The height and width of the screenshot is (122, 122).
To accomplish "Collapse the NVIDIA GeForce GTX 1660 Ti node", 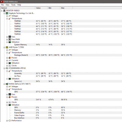I will tap(4, 84).
